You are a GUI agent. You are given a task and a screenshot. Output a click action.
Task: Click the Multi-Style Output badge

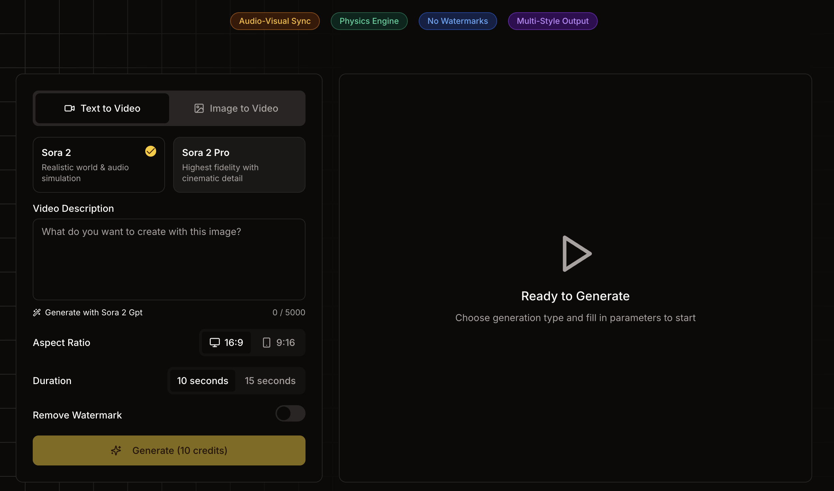[552, 21]
